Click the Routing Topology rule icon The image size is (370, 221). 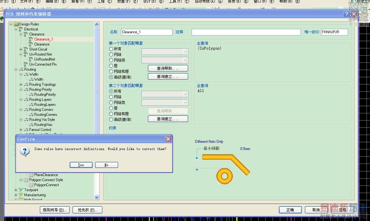pos(26,84)
